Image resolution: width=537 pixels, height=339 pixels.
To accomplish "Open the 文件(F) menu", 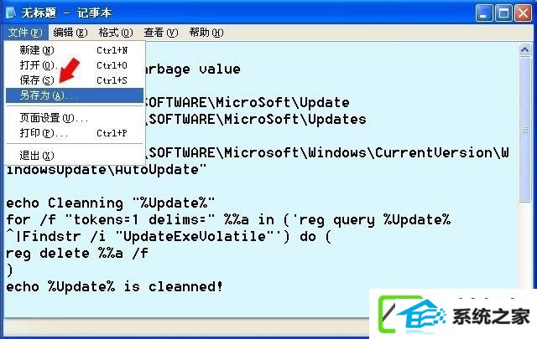I will pos(25,33).
